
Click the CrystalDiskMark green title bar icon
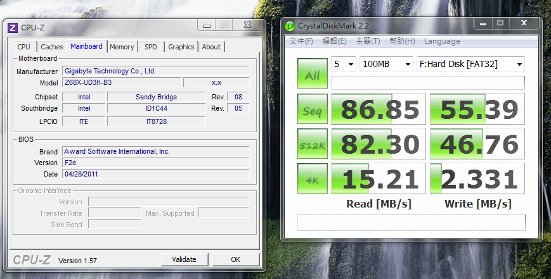point(290,26)
